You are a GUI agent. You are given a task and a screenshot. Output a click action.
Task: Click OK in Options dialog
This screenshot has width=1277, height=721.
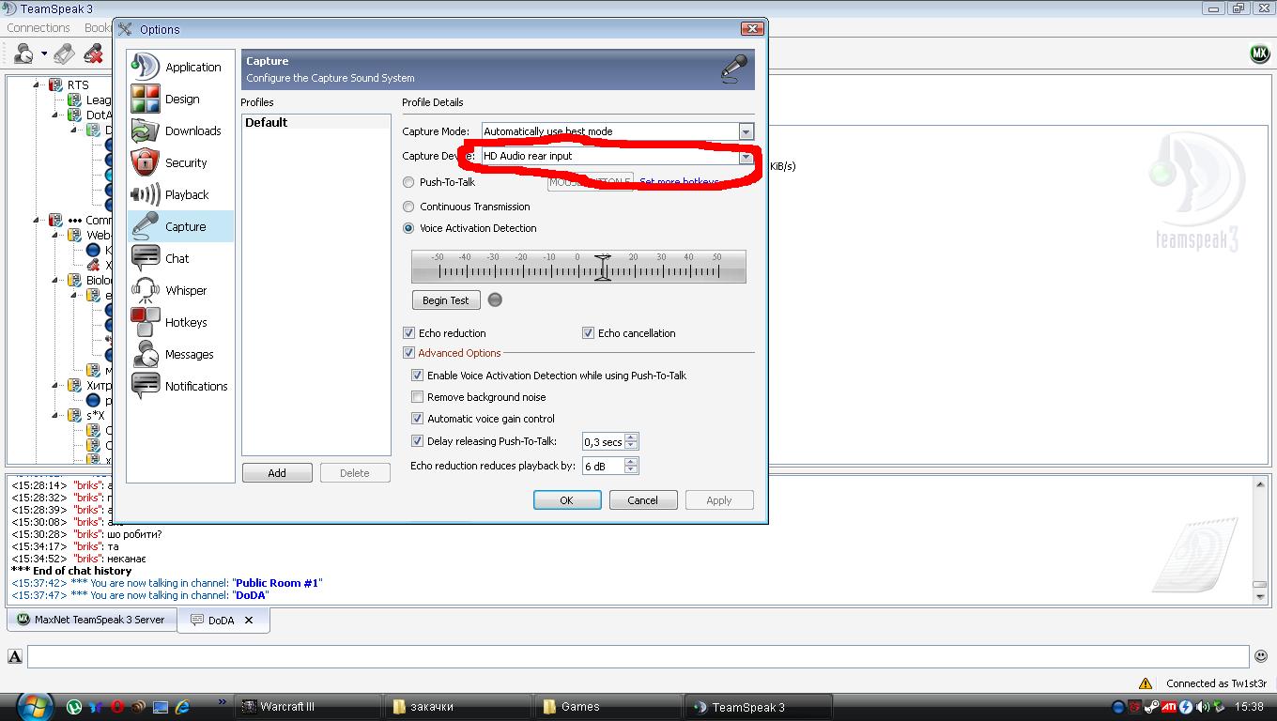point(567,500)
